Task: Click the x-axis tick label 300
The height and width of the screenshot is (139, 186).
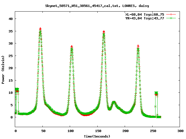Action: pos(180,131)
